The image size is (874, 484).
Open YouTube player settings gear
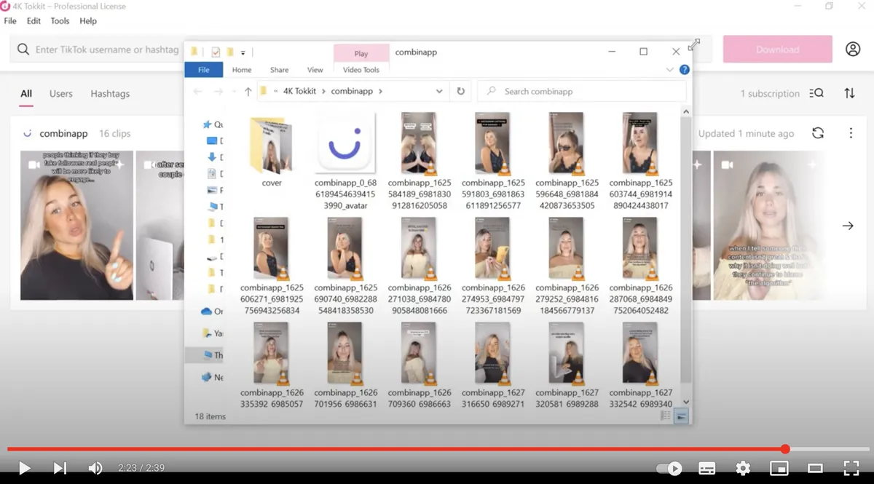point(743,468)
